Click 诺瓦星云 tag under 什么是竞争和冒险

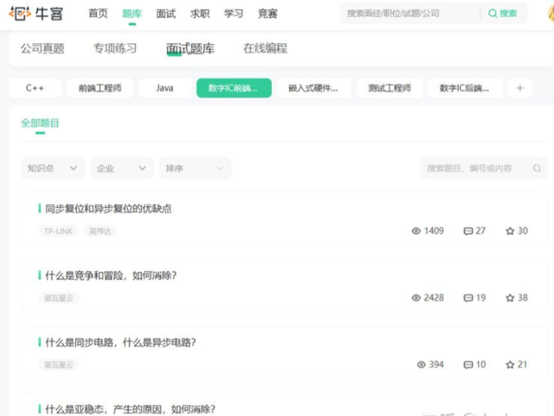[x=59, y=298]
